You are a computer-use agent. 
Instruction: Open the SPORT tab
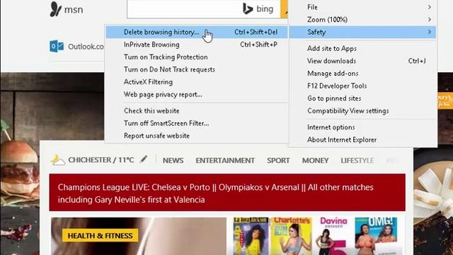click(x=278, y=161)
